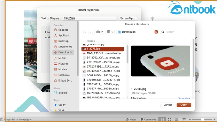217x122 pixels.
Task: Click the preview pane scrollbar
Action: (x=194, y=58)
